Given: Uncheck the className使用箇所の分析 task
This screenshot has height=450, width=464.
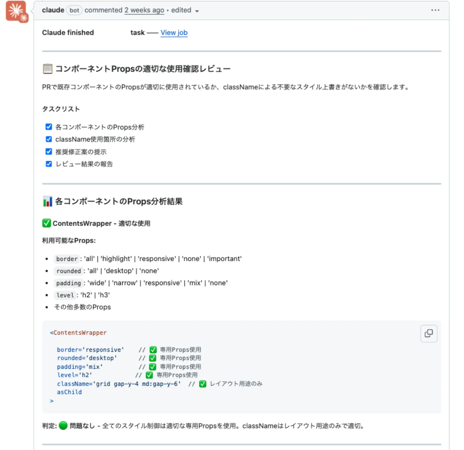Looking at the screenshot, I should (48, 139).
